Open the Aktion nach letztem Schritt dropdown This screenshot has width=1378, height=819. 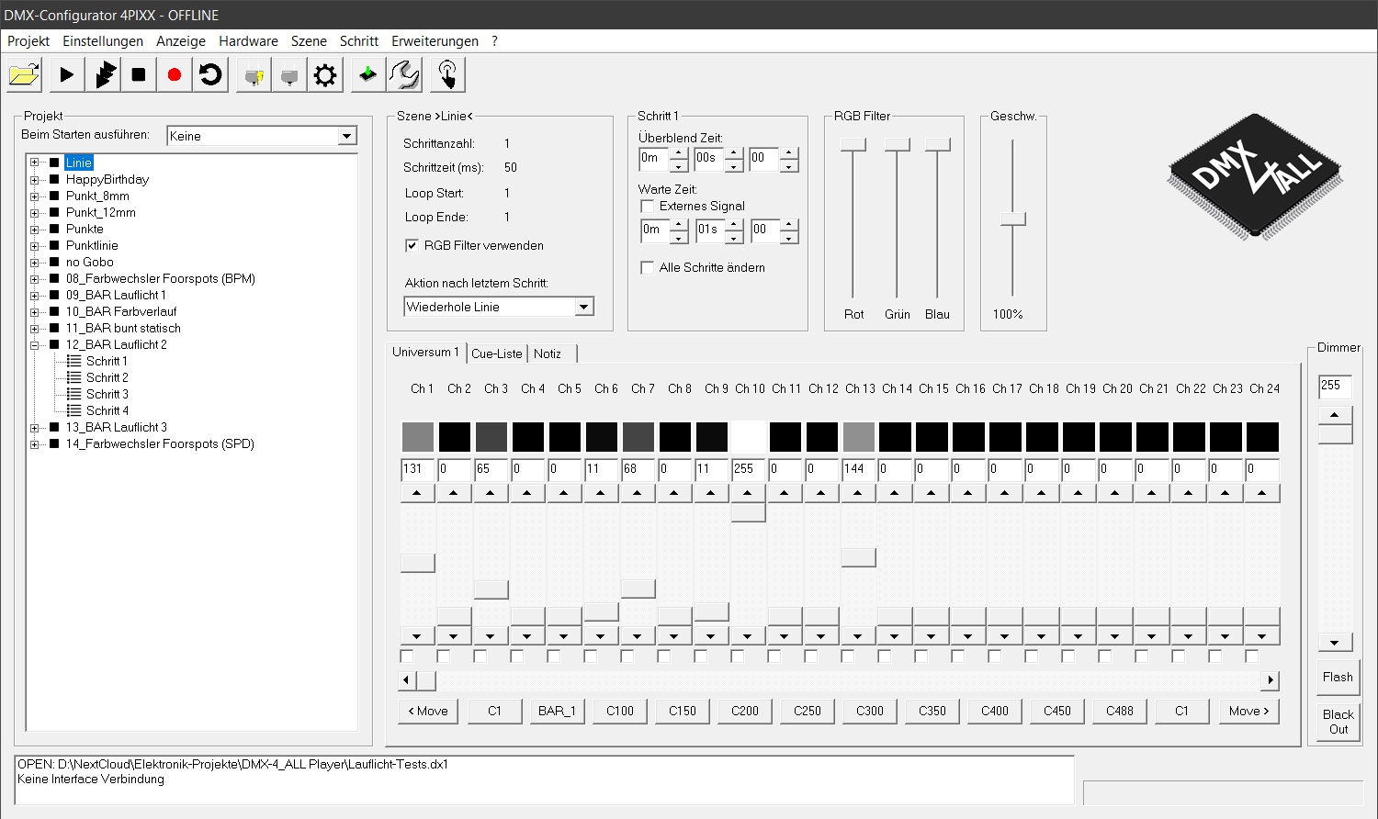[x=584, y=307]
